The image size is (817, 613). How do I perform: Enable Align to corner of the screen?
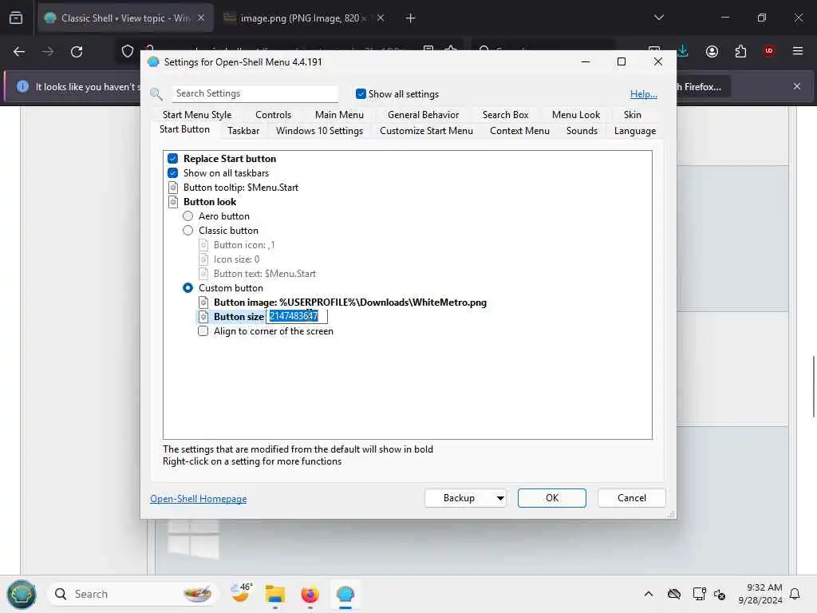[x=203, y=331]
